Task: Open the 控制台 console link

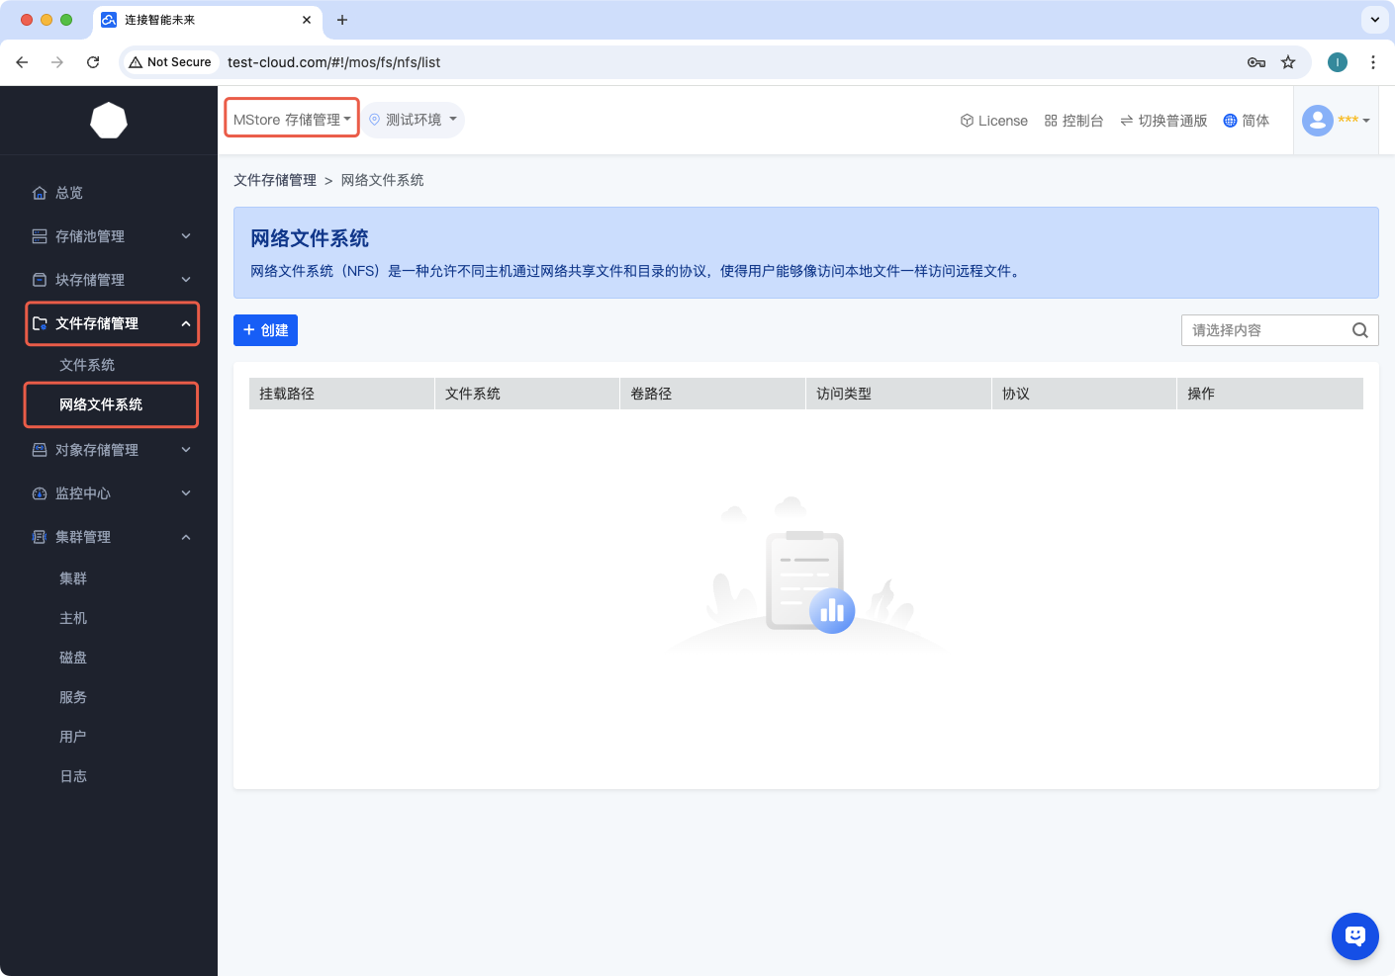Action: (x=1073, y=121)
